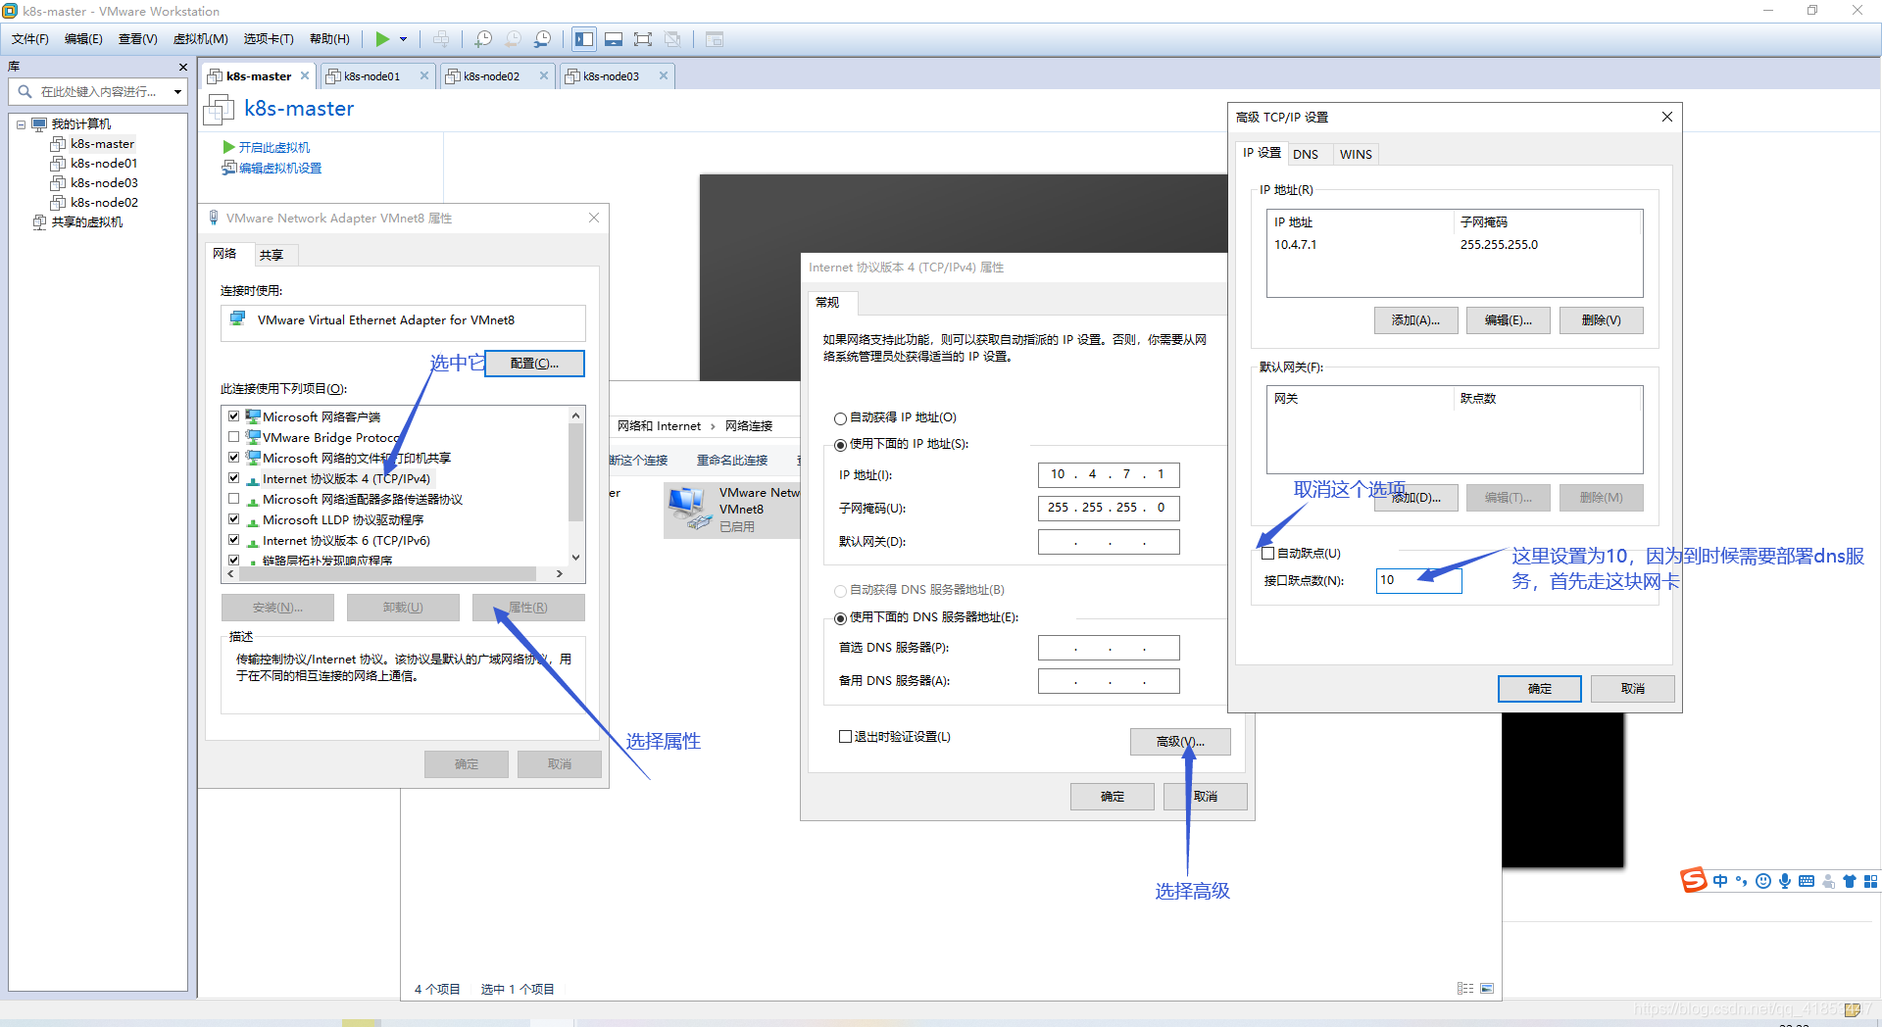This screenshot has height=1027, width=1882.
Task: Click the console view icon in toolbar
Action: click(715, 39)
